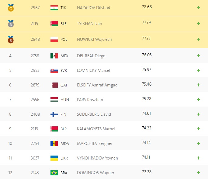Click the gold medal icon
This screenshot has height=179, width=208.
[11, 8]
